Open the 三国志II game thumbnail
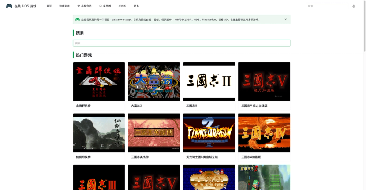Screen dimensions: 366x190 [209, 82]
